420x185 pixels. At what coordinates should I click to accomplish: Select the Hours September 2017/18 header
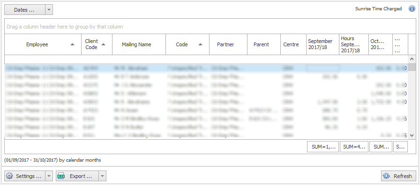tap(354, 44)
